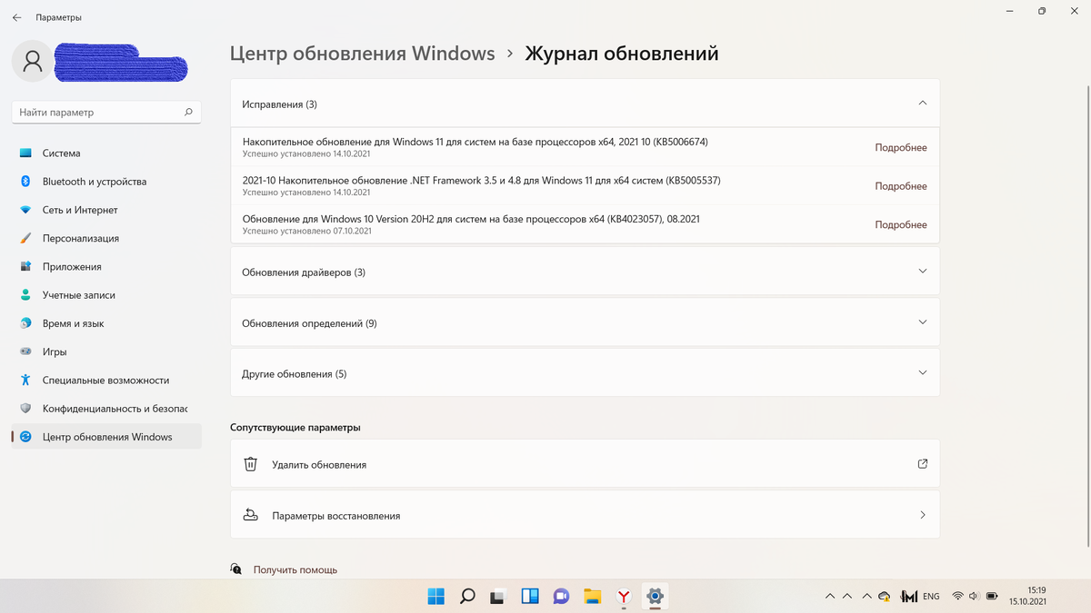Select the Windows 11 cumulative update KB5006674 title
The height and width of the screenshot is (613, 1091).
click(x=475, y=142)
